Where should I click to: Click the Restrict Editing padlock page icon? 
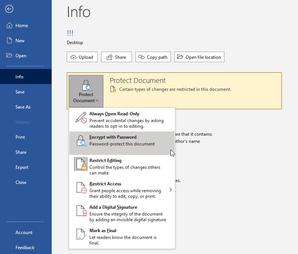point(81,164)
